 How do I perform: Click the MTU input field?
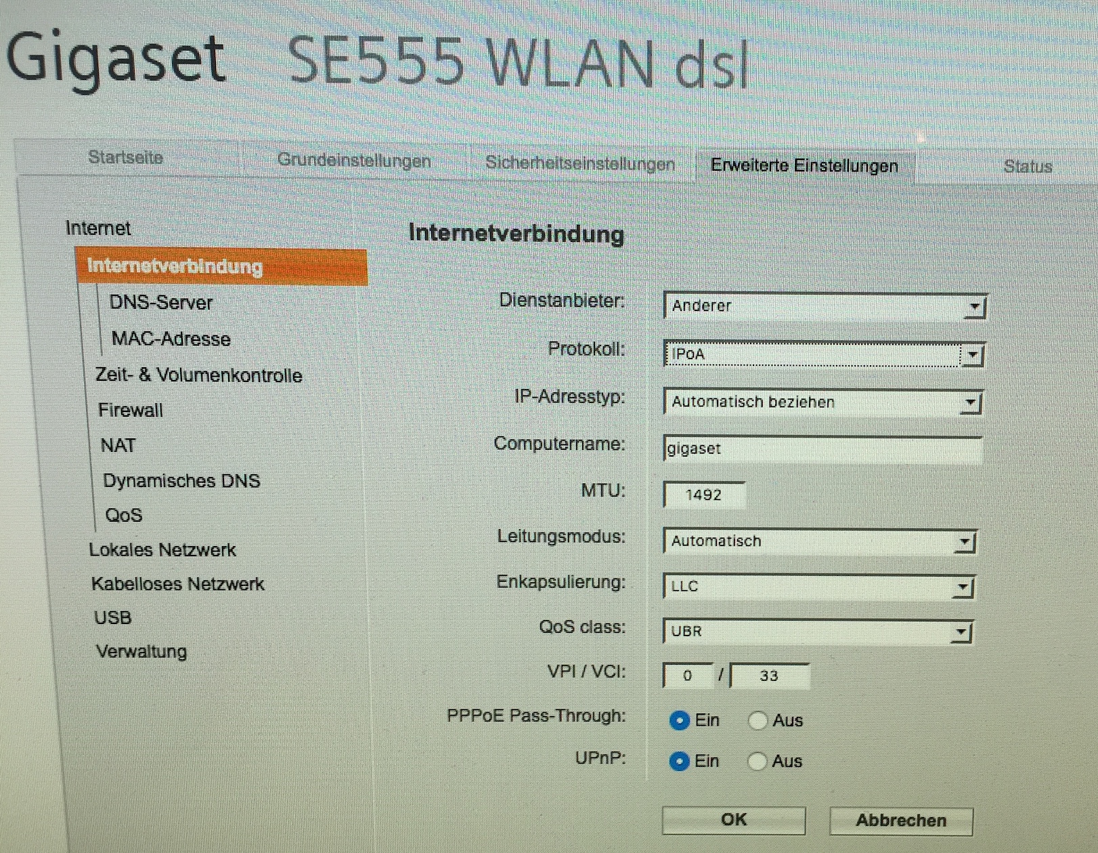[704, 495]
